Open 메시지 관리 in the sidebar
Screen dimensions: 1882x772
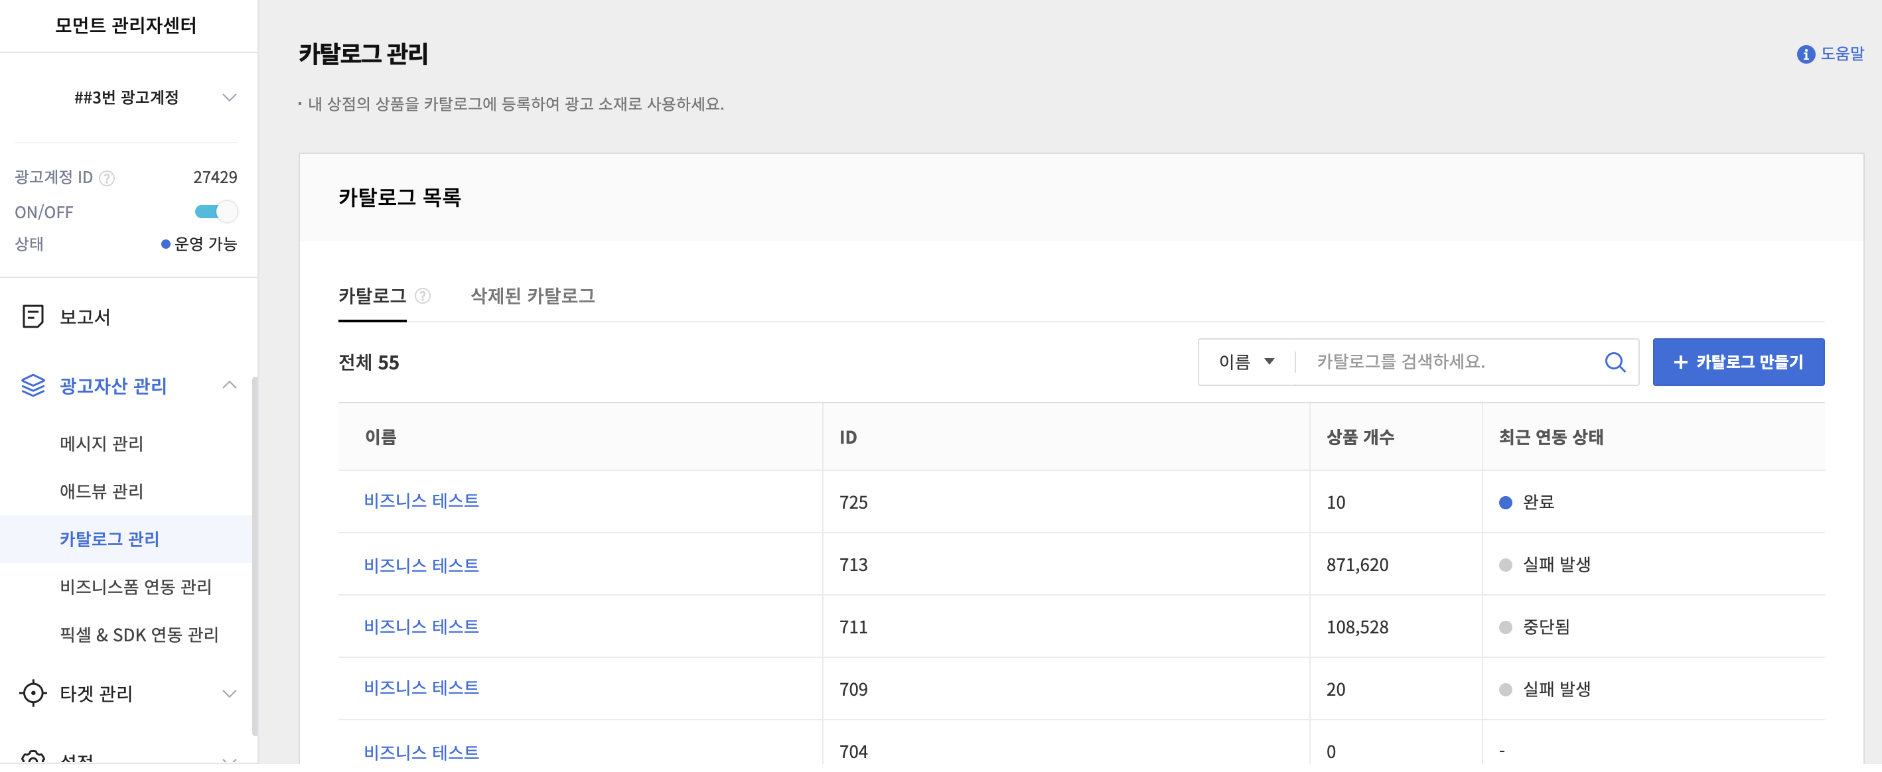coord(102,443)
